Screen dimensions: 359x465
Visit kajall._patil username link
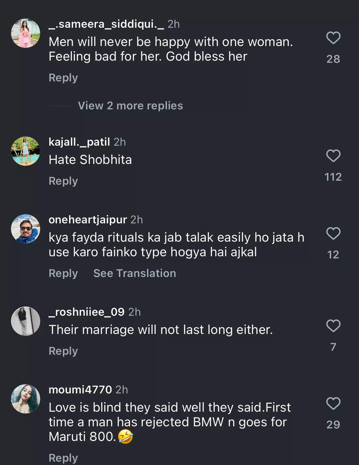[79, 142]
